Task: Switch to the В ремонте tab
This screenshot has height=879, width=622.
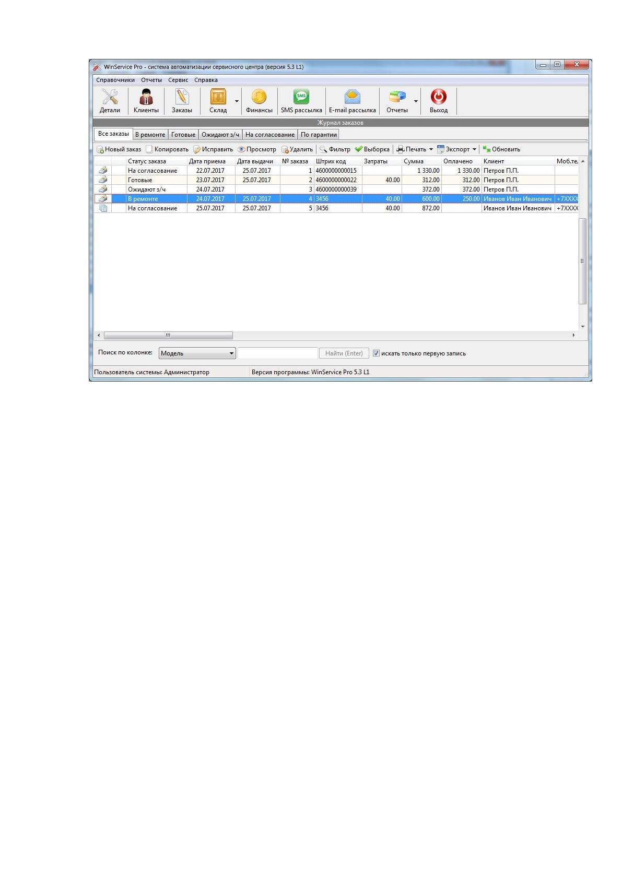Action: pyautogui.click(x=150, y=135)
